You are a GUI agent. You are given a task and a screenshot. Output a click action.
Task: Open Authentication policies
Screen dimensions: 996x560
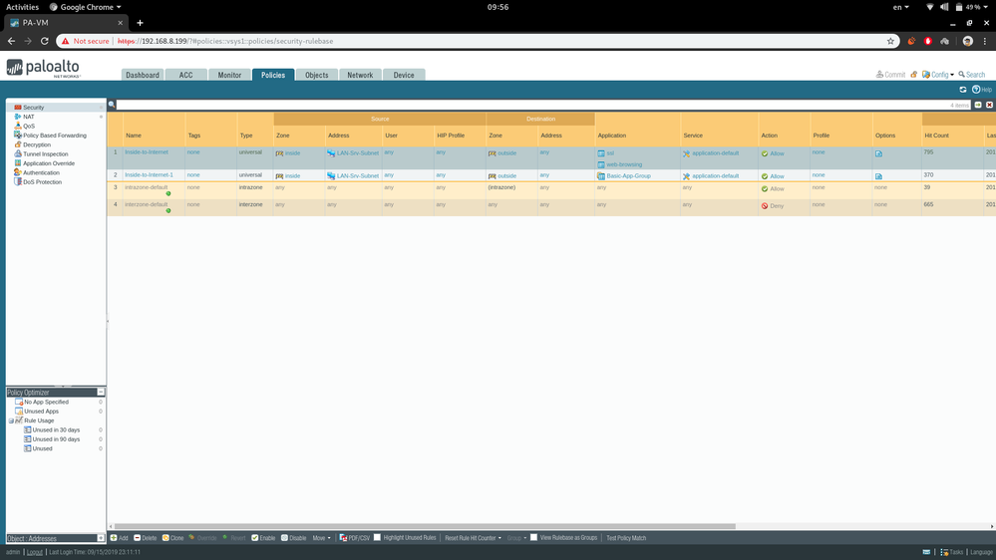41,172
